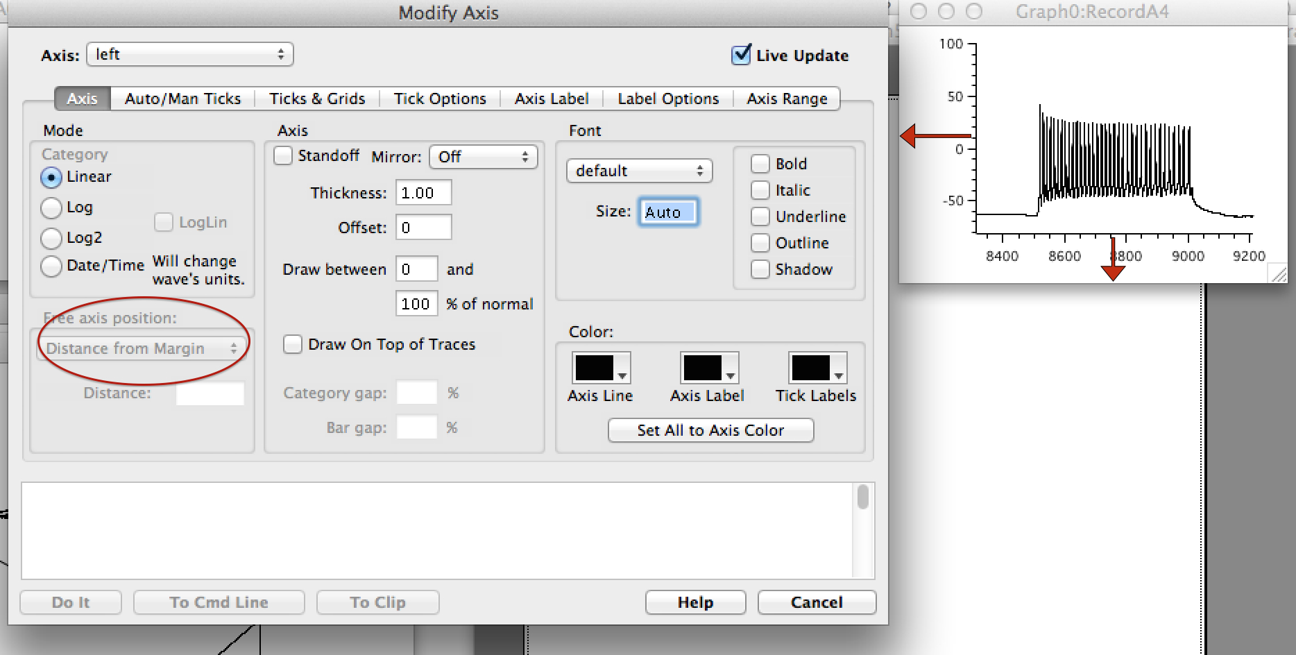Open the Mirror dropdown set to Off
The image size is (1296, 655).
point(483,157)
